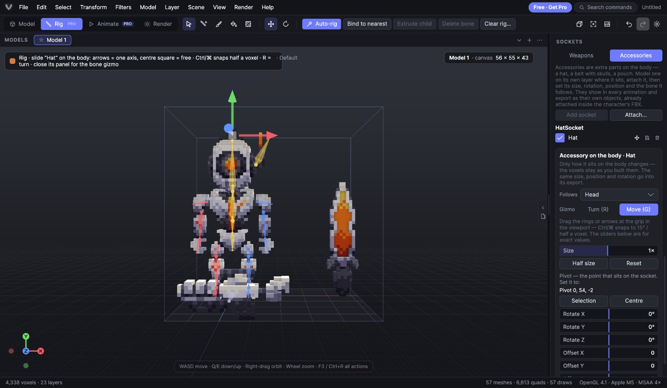The height and width of the screenshot is (388, 667).
Task: Click the hatched square tool icon
Action: pyautogui.click(x=248, y=24)
